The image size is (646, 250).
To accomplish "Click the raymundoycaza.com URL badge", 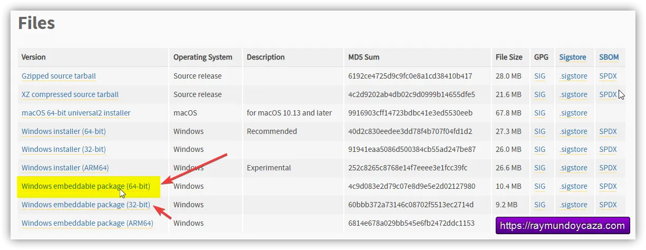I will coord(562,226).
